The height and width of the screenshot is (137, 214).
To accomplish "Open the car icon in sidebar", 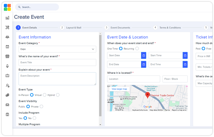I will [7, 105].
